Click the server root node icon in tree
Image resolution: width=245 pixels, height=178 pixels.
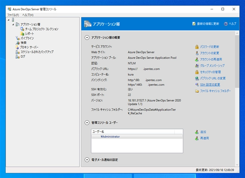click(x=13, y=20)
